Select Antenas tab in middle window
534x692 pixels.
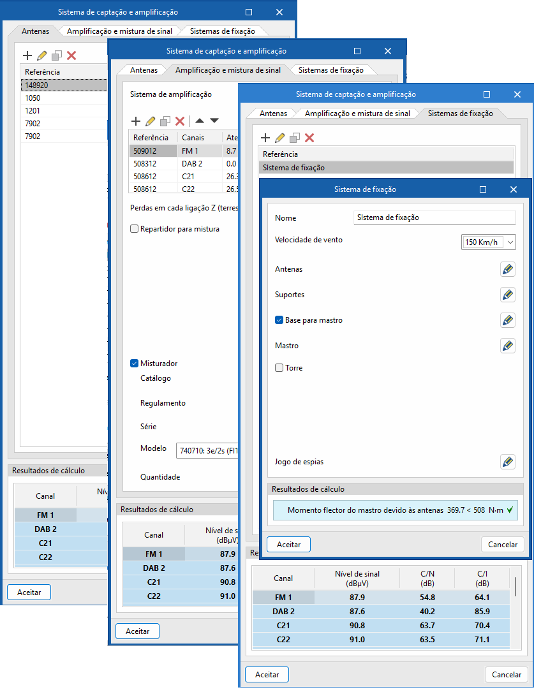[x=144, y=70]
